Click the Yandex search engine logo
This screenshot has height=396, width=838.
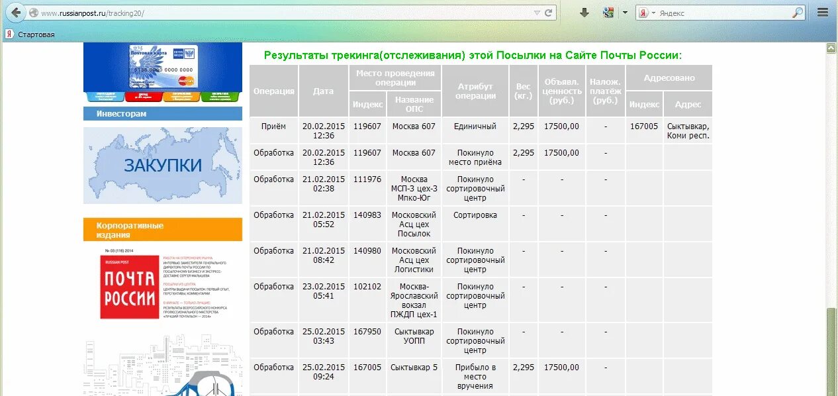(x=643, y=13)
